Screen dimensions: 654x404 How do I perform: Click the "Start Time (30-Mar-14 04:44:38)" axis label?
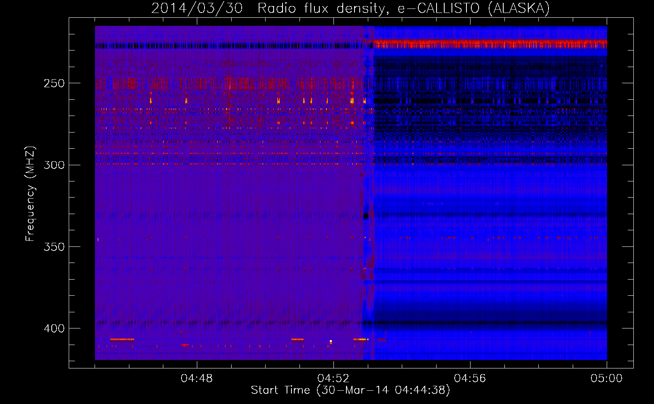click(350, 390)
